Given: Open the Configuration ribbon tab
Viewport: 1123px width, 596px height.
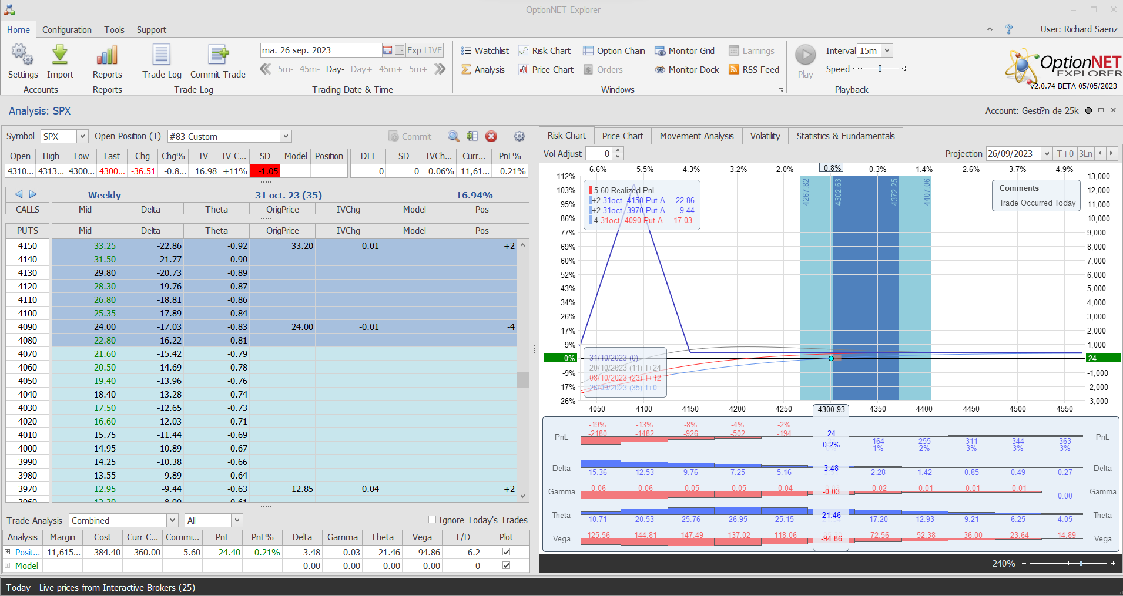Looking at the screenshot, I should coord(66,30).
